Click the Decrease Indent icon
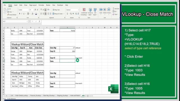The image size is (180, 101). [x=48, y=14]
